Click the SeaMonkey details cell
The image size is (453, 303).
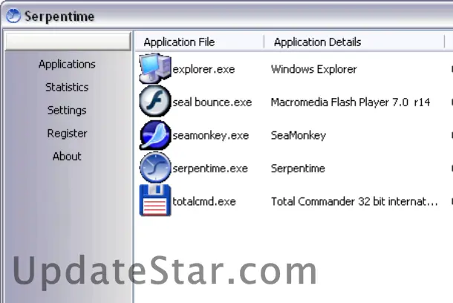(298, 135)
